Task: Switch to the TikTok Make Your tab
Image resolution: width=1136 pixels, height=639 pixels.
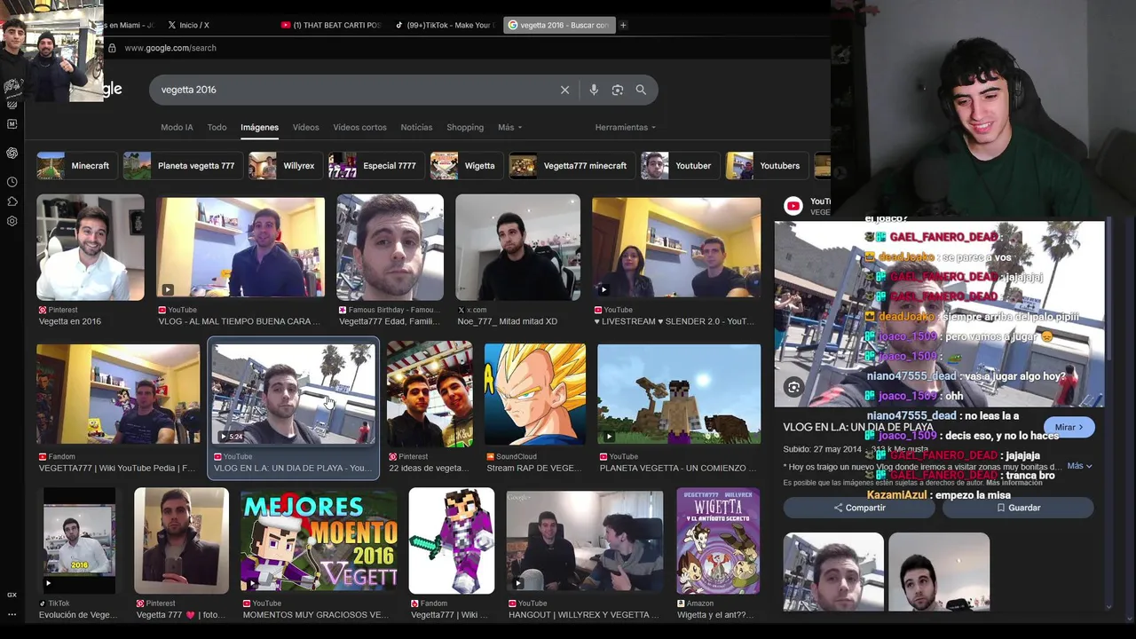Action: 444,25
